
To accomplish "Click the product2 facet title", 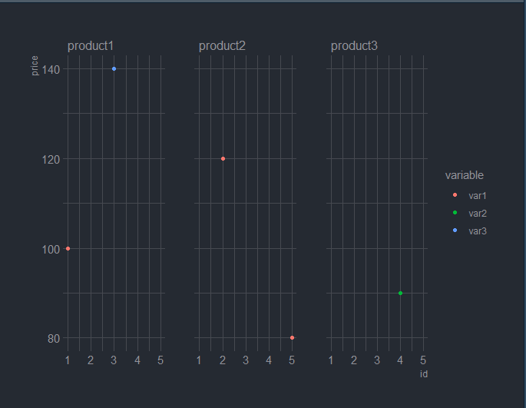I will click(222, 46).
